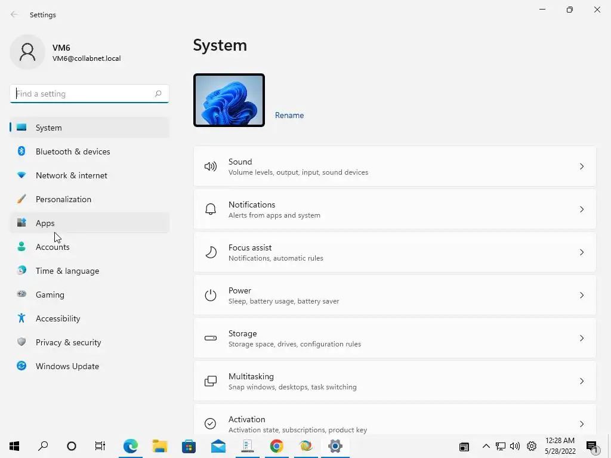Click the desktop wallpaper thumbnail
Viewport: 611px width, 458px height.
(229, 100)
